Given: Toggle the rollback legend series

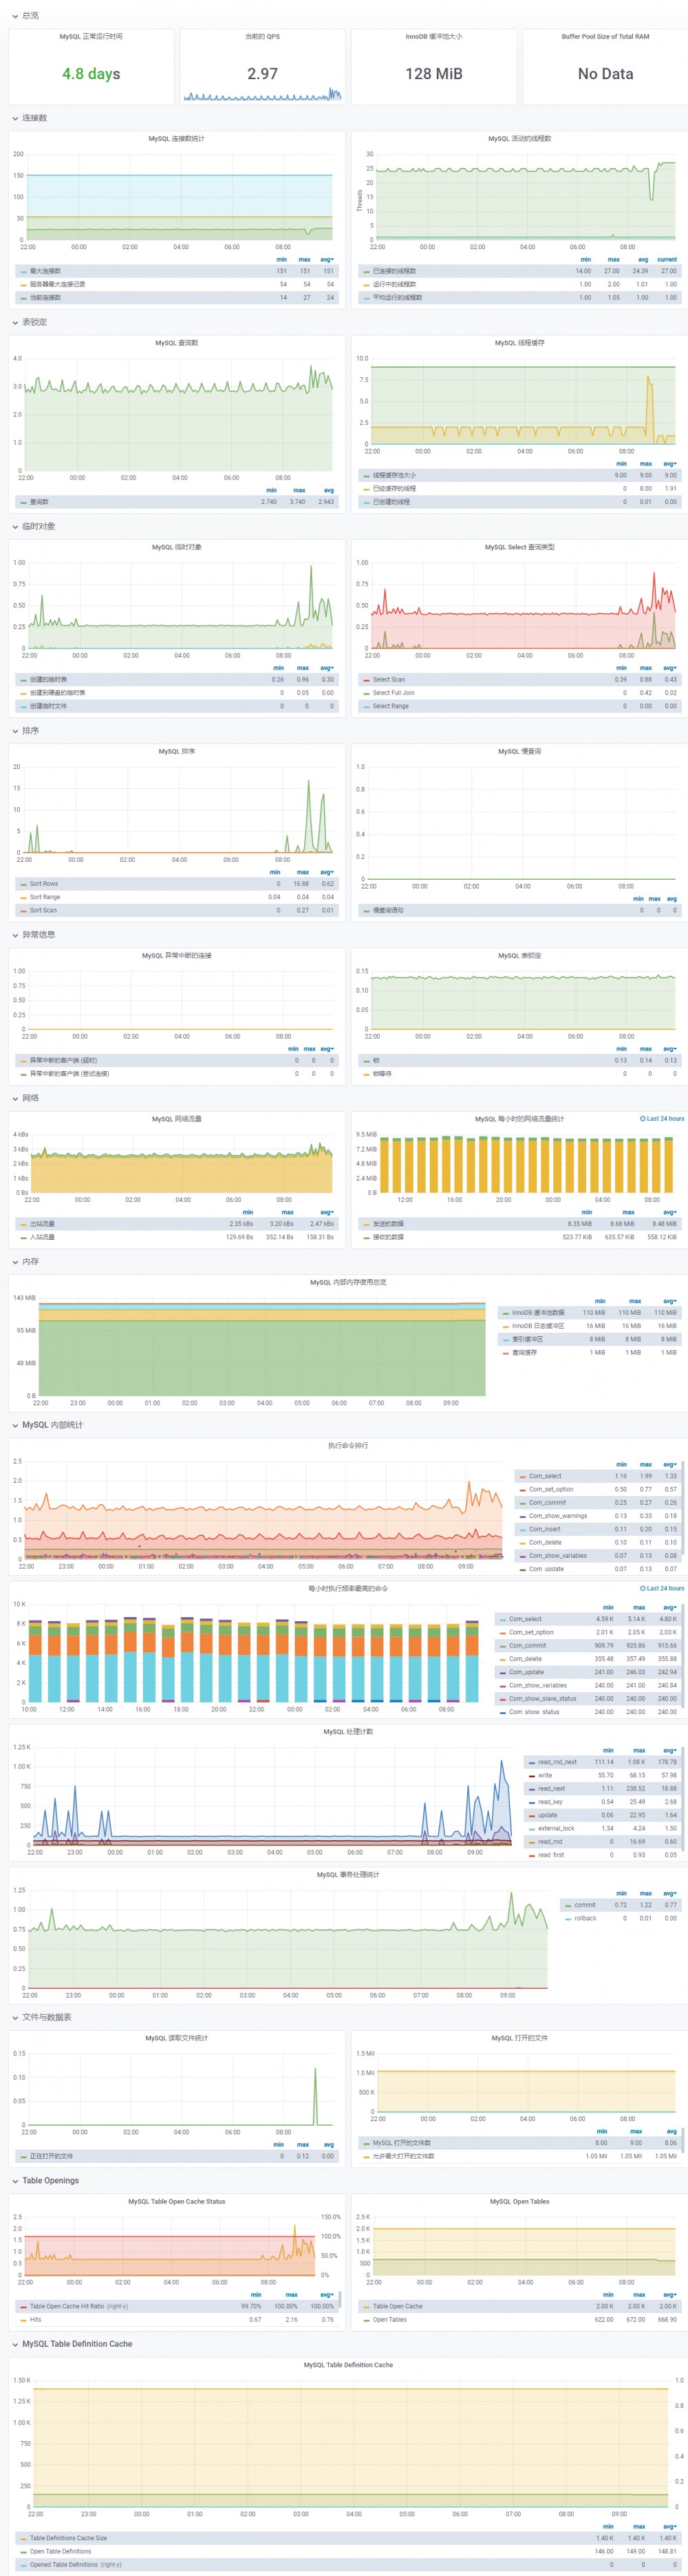Looking at the screenshot, I should [585, 1918].
